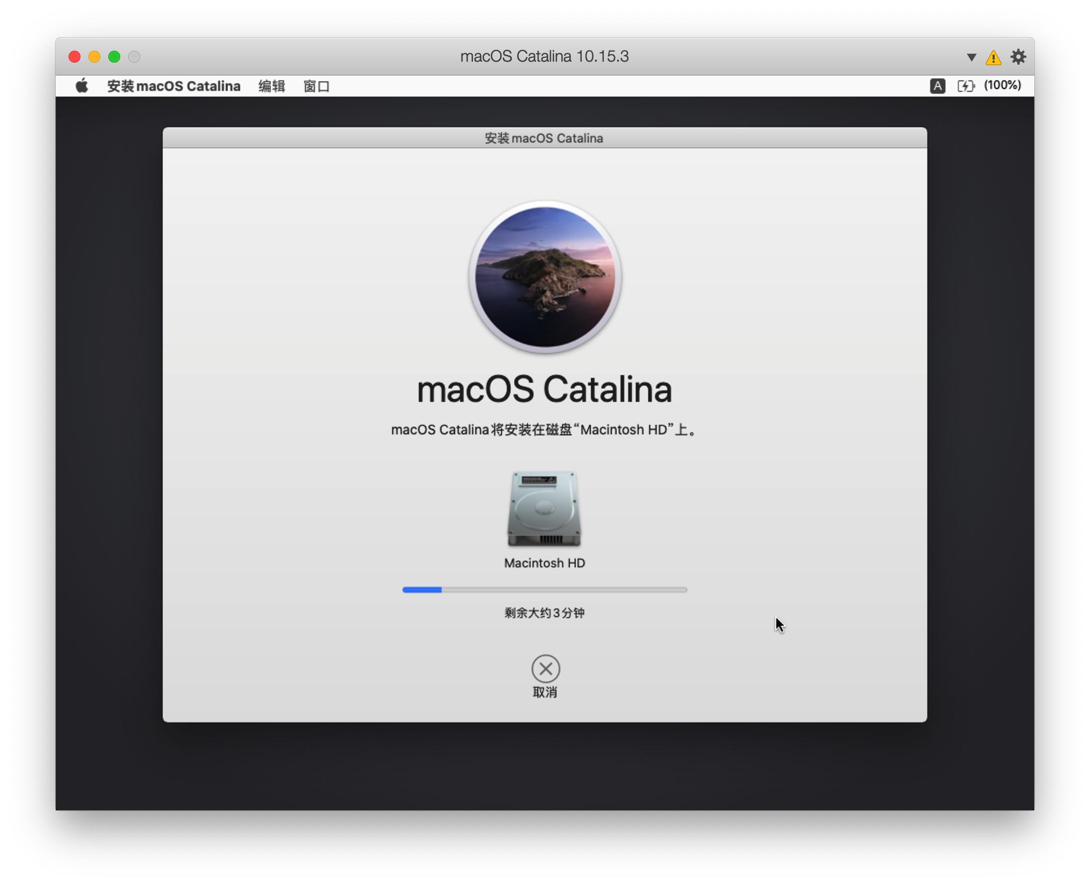This screenshot has height=884, width=1090.
Task: Click the yellow minimize window button
Action: (x=94, y=57)
